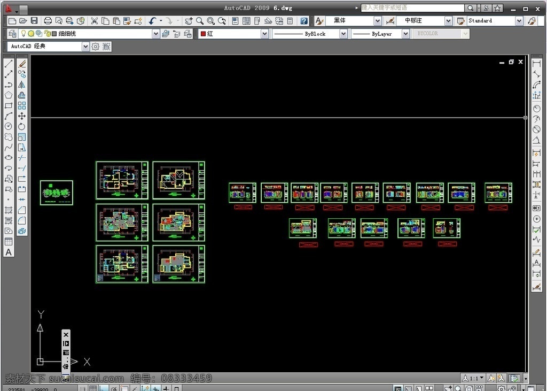Select the Erase tool
Viewport: 547px width, 391px height.
pyautogui.click(x=22, y=64)
